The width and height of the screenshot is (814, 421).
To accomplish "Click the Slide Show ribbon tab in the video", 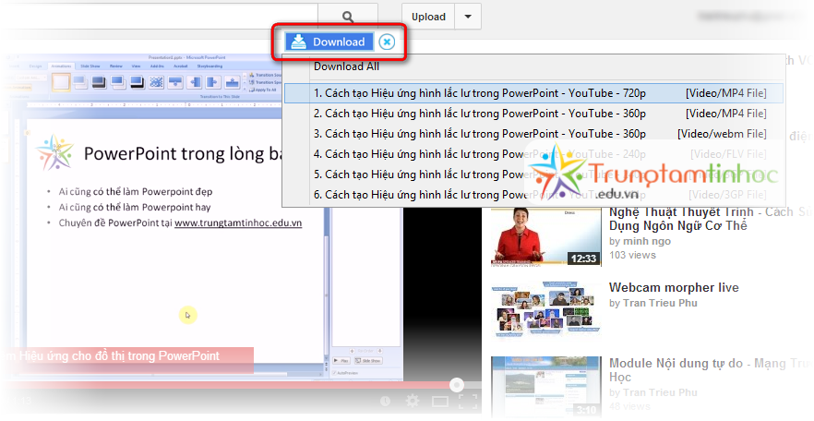I will coord(90,66).
